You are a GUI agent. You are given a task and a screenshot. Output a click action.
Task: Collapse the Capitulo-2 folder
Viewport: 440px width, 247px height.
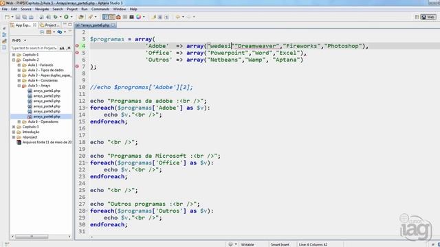tap(14, 60)
